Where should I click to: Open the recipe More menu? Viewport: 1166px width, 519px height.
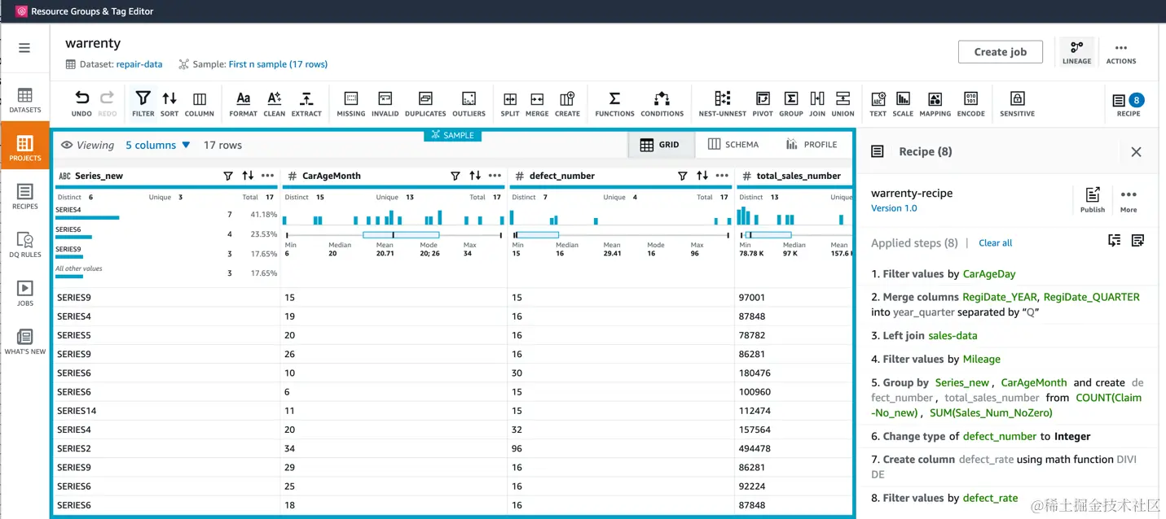click(x=1129, y=199)
